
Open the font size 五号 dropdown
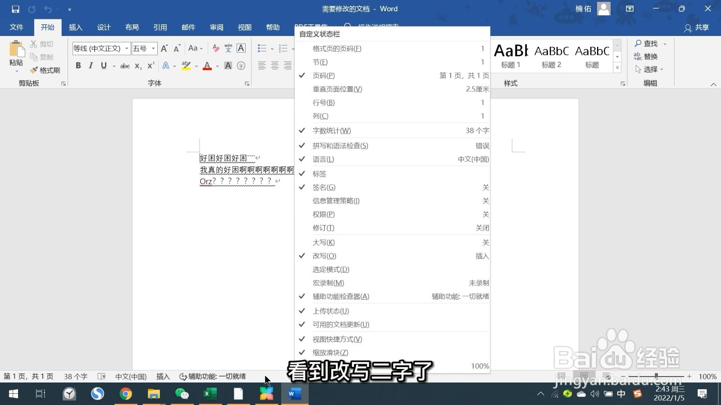coord(153,48)
